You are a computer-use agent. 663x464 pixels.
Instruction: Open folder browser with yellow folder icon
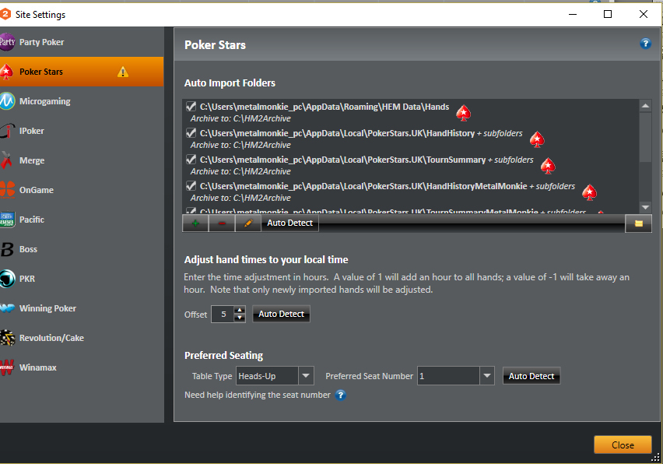(638, 223)
